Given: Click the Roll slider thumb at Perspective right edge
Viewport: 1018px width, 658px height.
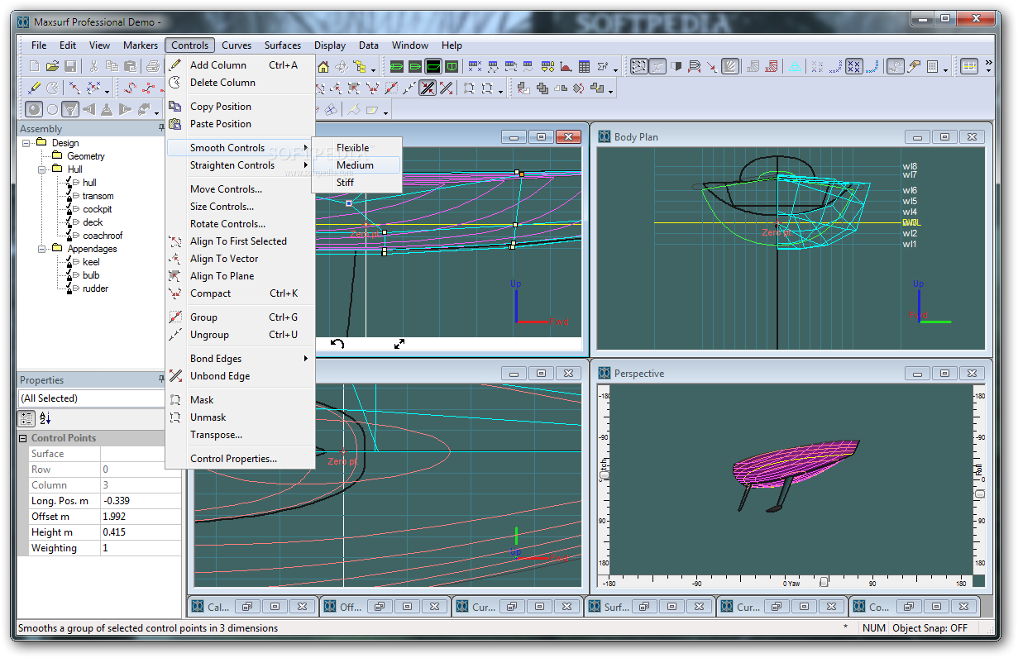Looking at the screenshot, I should (x=980, y=493).
